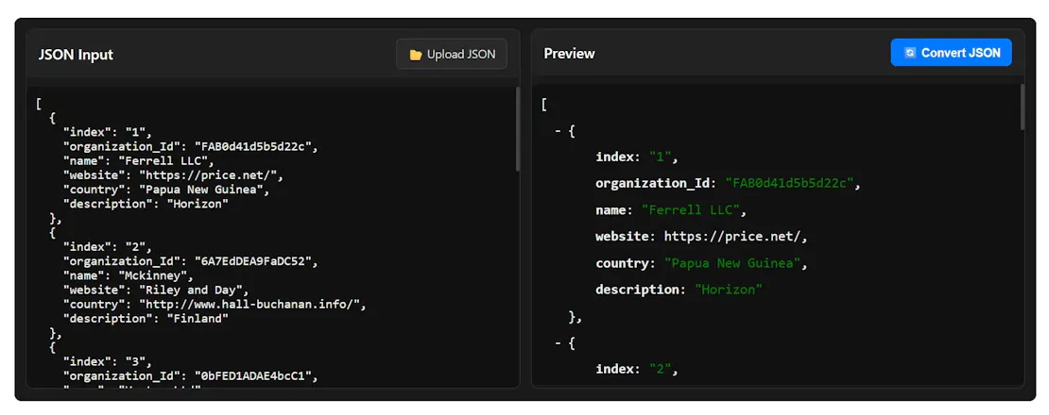This screenshot has width=1049, height=415.
Task: Click the "Ferrell LLC" line in JSON Input
Action: point(139,160)
